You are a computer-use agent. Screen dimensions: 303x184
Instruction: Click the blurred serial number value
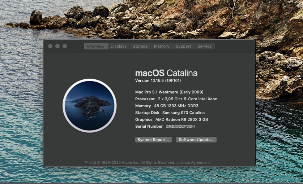(180, 126)
